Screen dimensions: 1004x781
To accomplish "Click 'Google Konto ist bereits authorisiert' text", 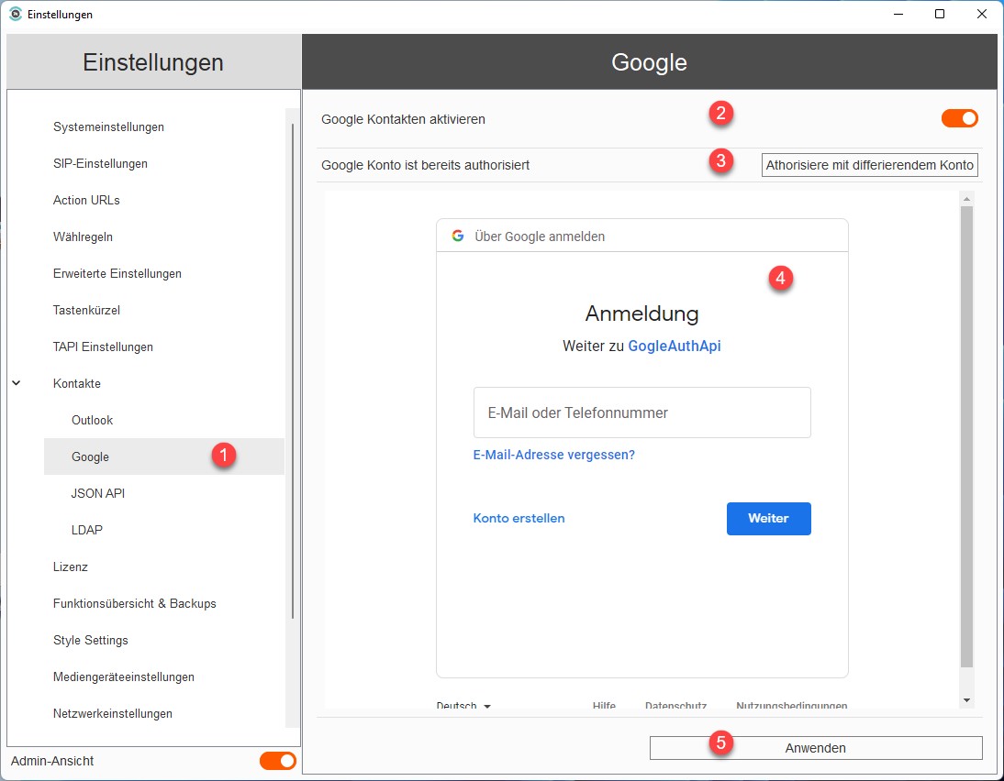I will click(x=425, y=165).
